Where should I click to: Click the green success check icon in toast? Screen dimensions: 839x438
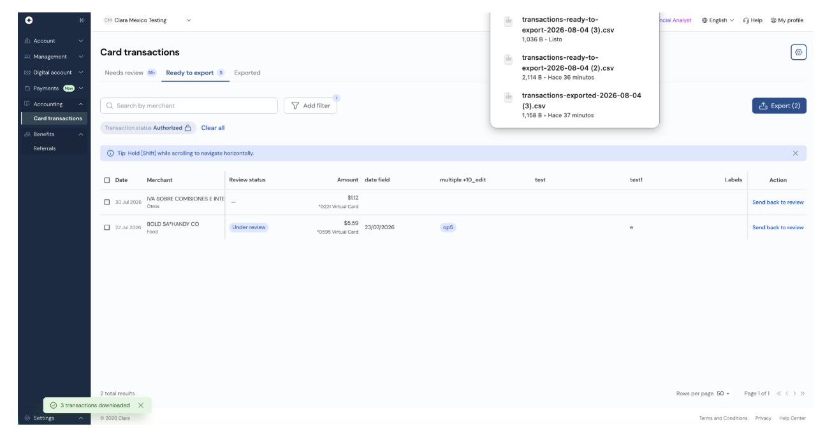(54, 406)
